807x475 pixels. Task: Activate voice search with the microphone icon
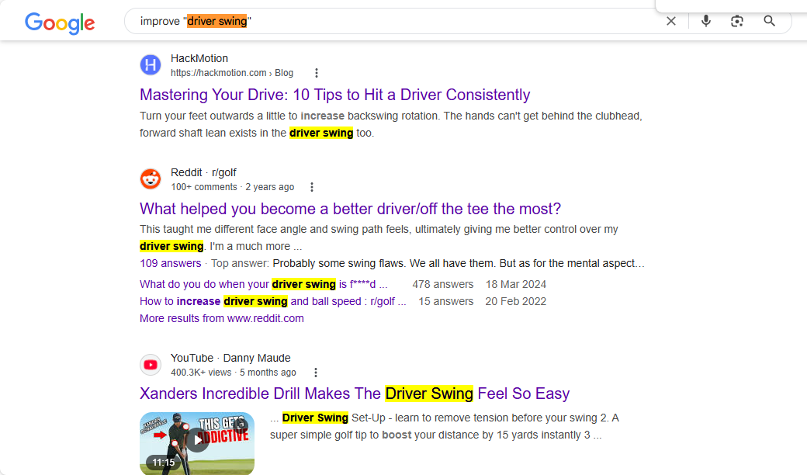[x=706, y=21]
